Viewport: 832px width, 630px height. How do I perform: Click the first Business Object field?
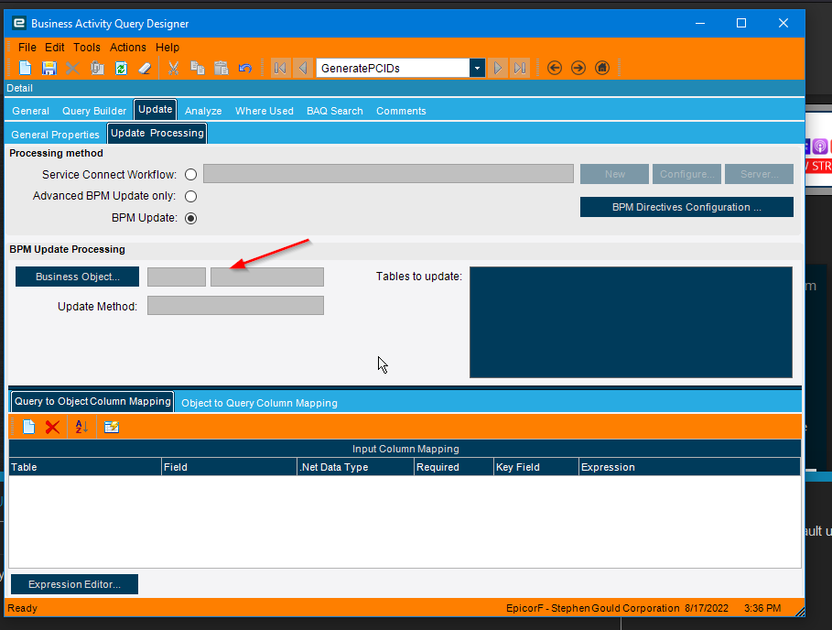[x=177, y=277]
